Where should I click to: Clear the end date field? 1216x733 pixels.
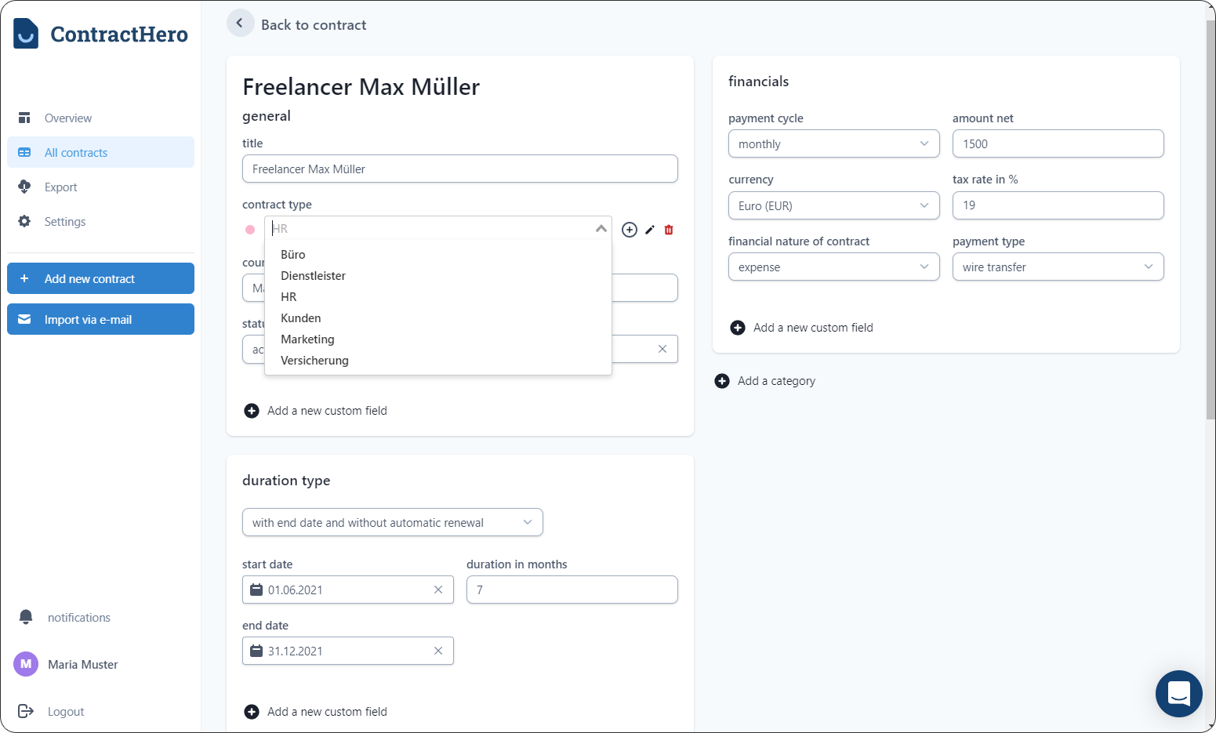coord(438,651)
